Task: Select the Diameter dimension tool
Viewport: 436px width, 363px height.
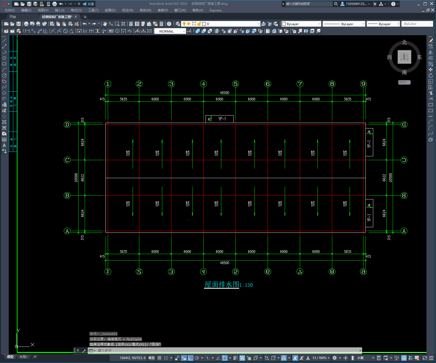Action: tap(65, 31)
